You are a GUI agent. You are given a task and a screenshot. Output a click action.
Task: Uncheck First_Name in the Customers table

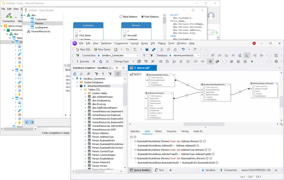[77, 36]
